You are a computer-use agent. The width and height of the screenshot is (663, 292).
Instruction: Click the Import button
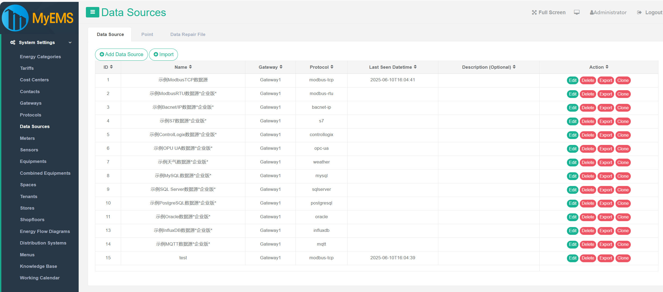coord(163,54)
